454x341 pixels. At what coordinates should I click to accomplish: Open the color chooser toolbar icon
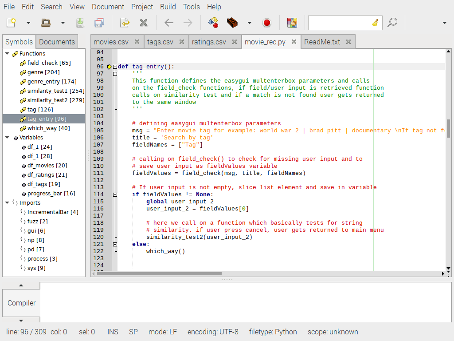click(293, 22)
